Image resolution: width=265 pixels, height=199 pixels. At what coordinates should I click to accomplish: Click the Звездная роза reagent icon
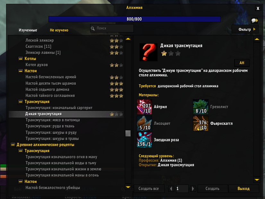tap(144, 140)
